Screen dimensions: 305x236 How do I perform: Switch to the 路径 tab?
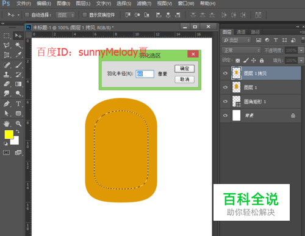[x=255, y=32]
